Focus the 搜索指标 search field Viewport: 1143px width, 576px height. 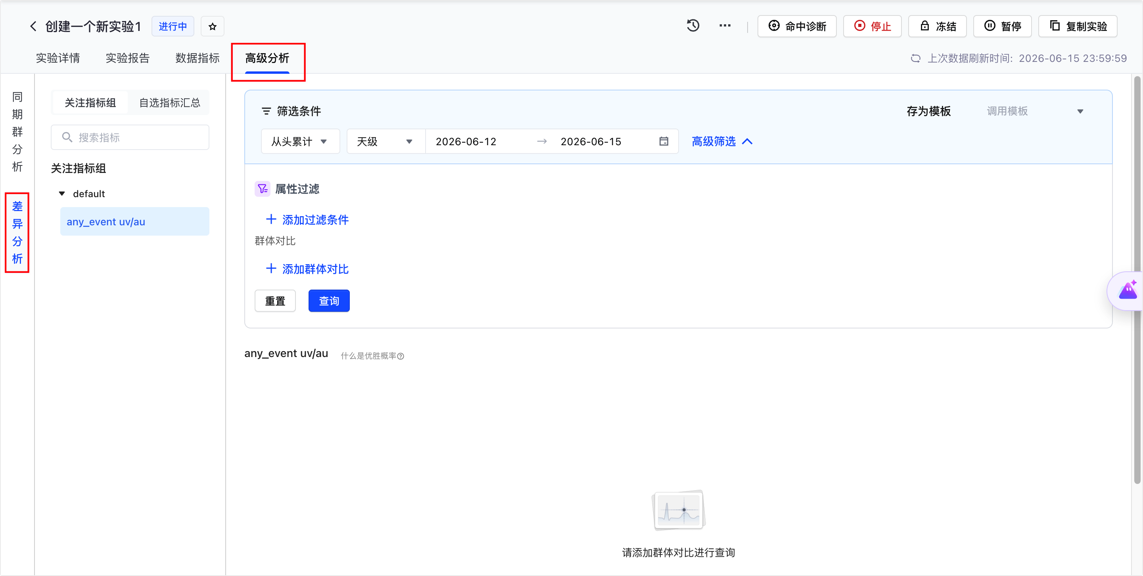tap(130, 137)
